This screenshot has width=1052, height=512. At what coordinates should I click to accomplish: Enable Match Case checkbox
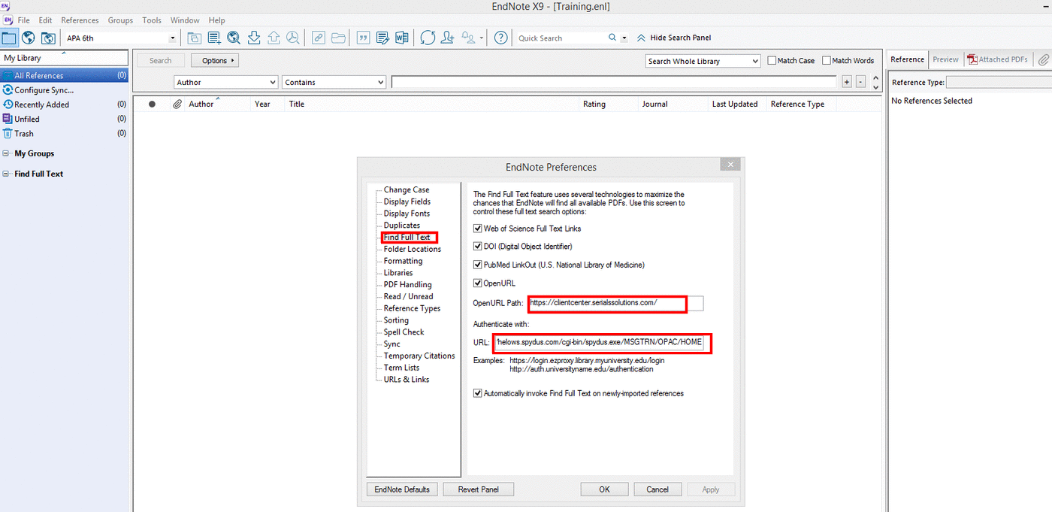[772, 61]
